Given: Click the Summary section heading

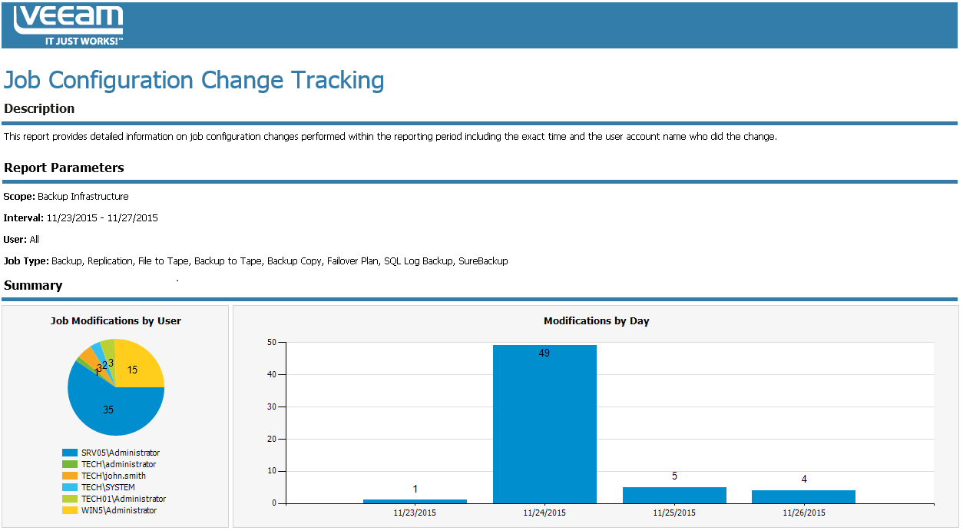Looking at the screenshot, I should 33,285.
